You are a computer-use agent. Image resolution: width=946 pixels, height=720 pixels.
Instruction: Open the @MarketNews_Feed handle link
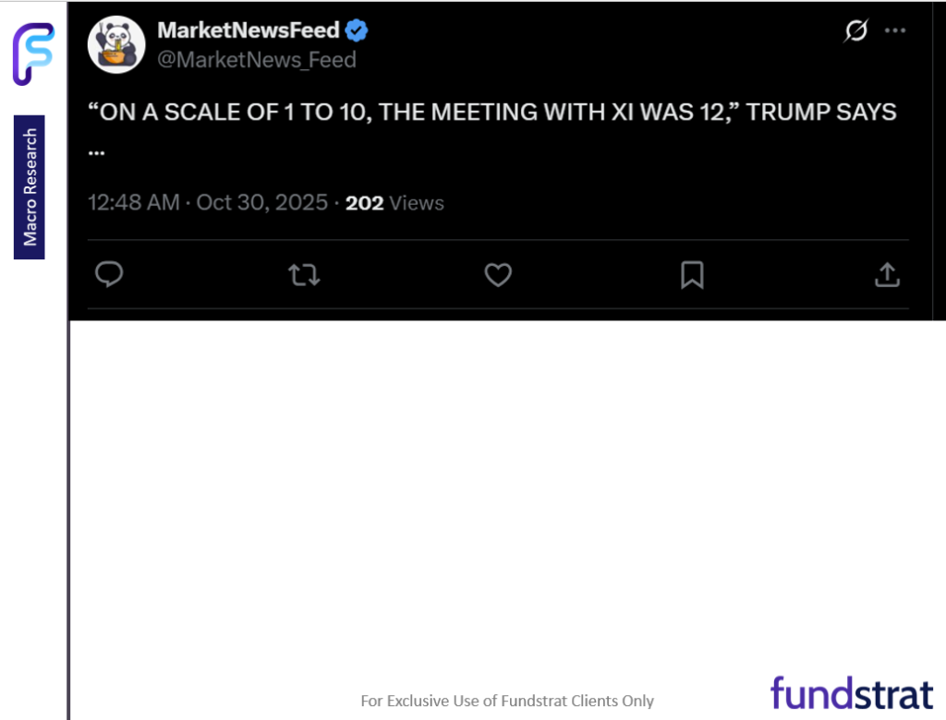click(257, 60)
